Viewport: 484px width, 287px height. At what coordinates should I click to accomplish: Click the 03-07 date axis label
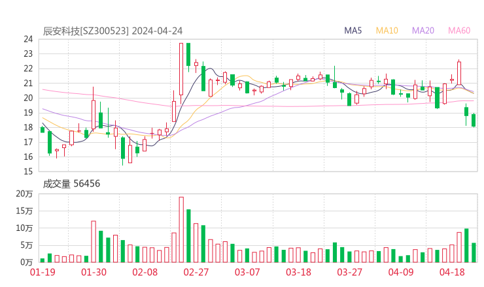[247, 272]
